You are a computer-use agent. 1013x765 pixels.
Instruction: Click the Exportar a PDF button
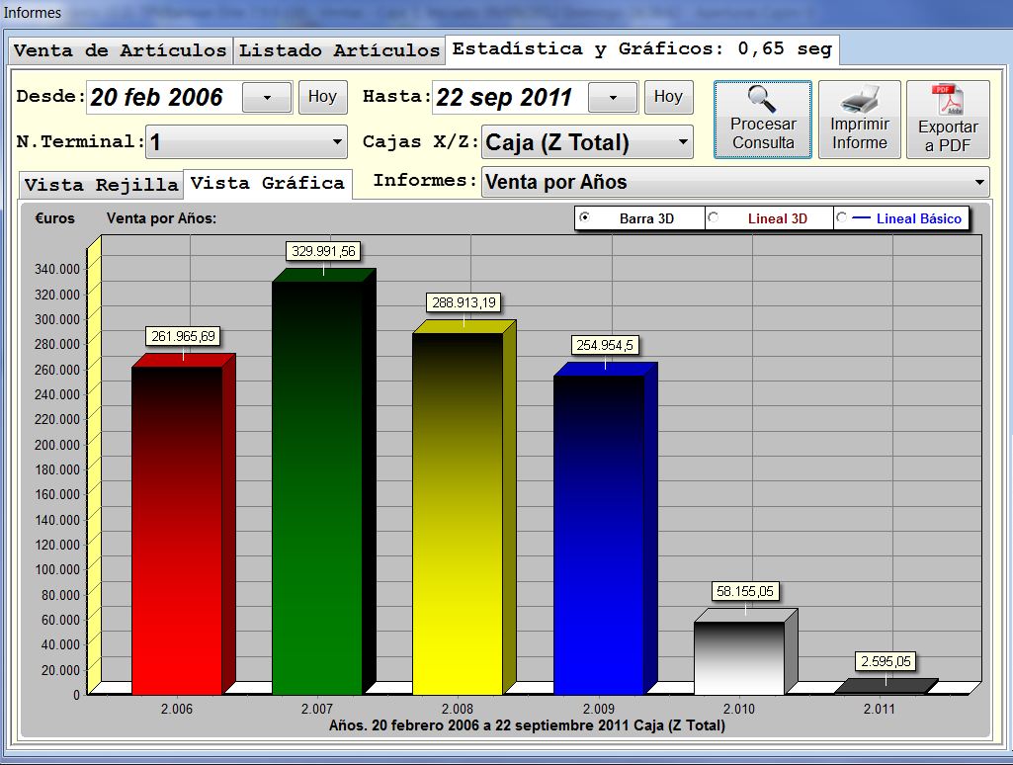(x=947, y=120)
